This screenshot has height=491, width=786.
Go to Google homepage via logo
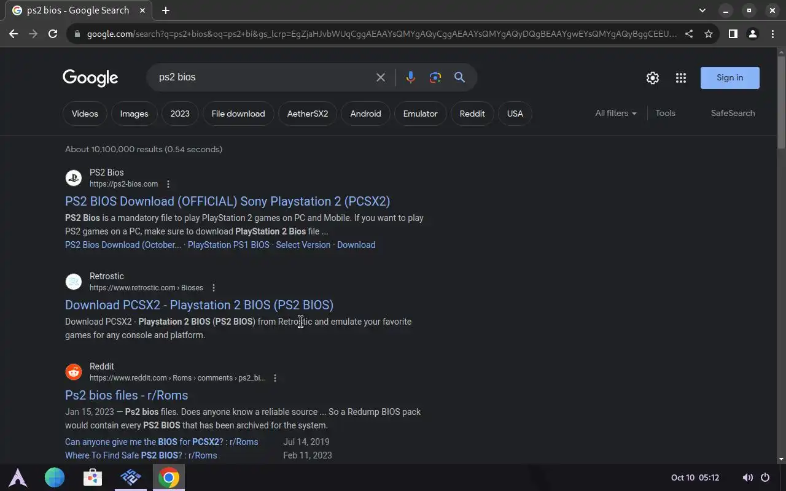click(90, 78)
